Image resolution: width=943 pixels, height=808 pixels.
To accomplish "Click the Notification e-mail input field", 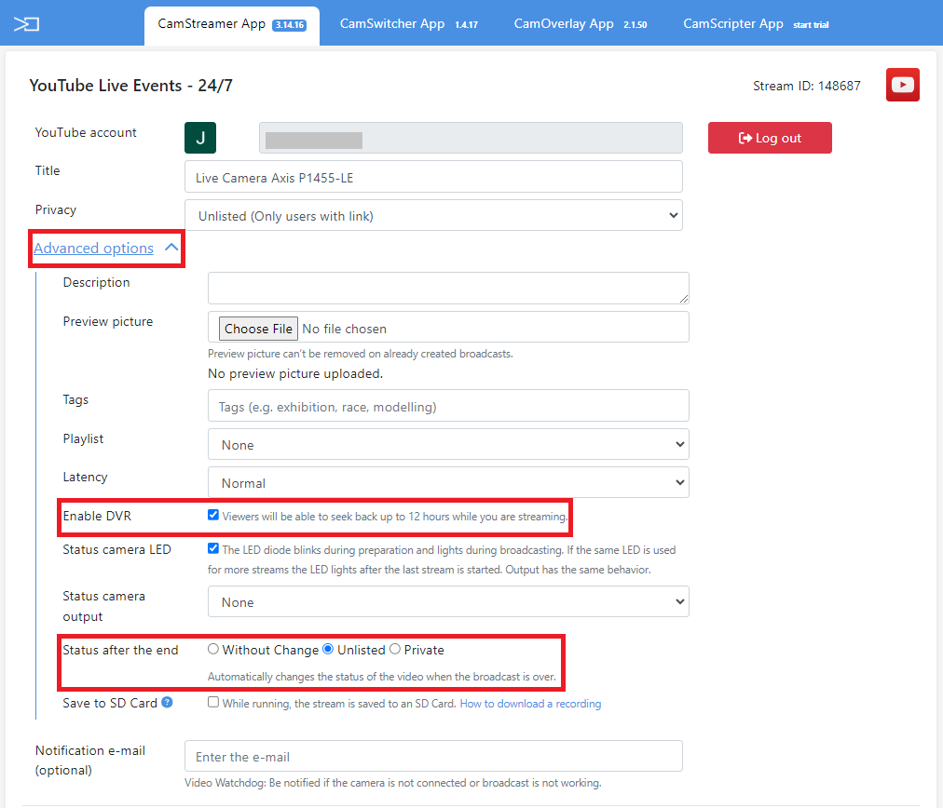I will tap(433, 756).
